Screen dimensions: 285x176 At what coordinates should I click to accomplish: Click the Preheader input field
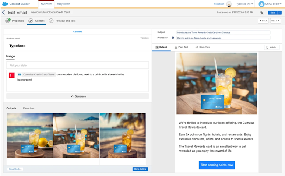click(223, 38)
